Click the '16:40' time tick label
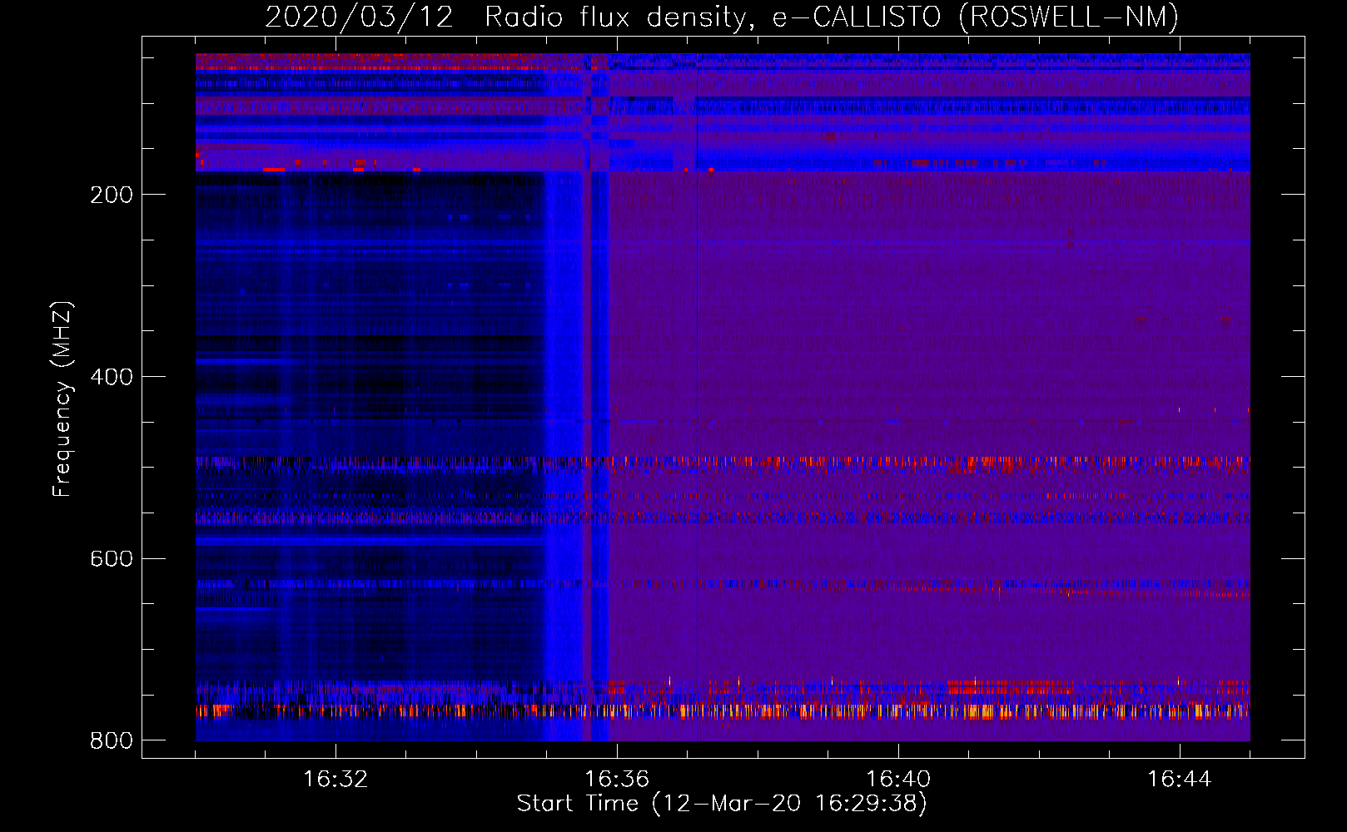The image size is (1347, 832). pyautogui.click(x=898, y=779)
